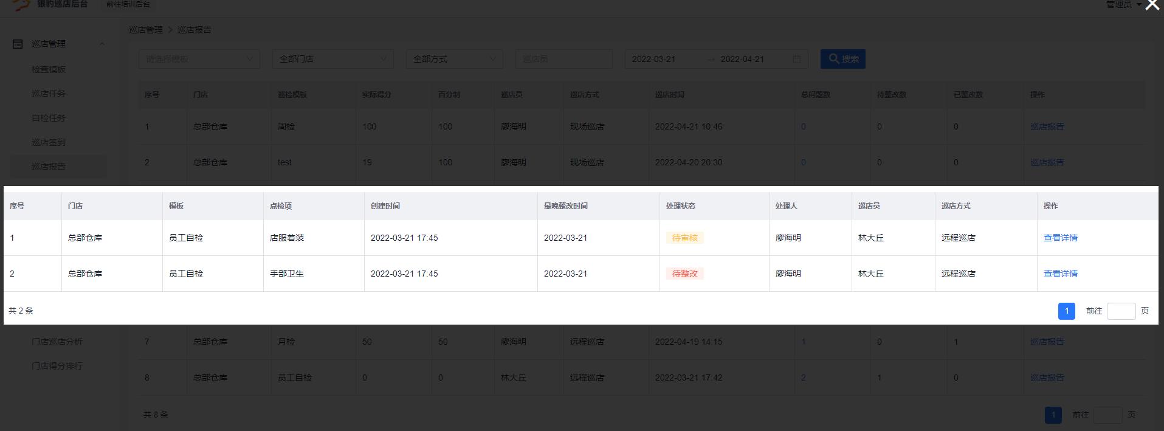
Task: Open the 全部门店 store dropdown
Action: [332, 59]
